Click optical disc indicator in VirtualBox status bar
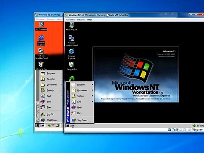The image size is (204, 153). point(173,130)
